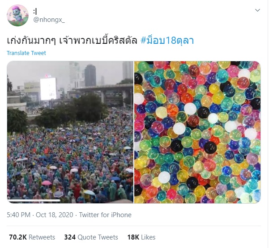Viewport: 269px width, 248px height.
Task: Click the white video progress bar
Action: pos(34,200)
